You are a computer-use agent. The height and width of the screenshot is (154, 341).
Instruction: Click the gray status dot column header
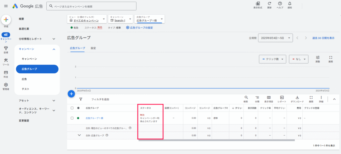[x=78, y=108]
